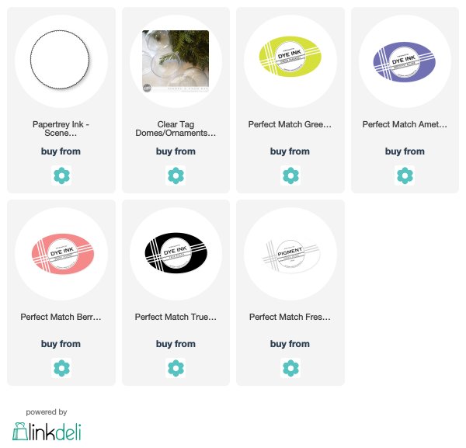Click flower store icon under Papertrey Ink Scene
This screenshot has width=466, height=448.
[x=61, y=175]
